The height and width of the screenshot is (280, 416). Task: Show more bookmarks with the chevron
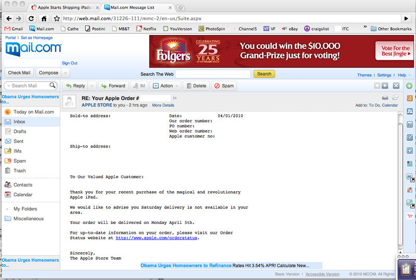[x=365, y=26]
